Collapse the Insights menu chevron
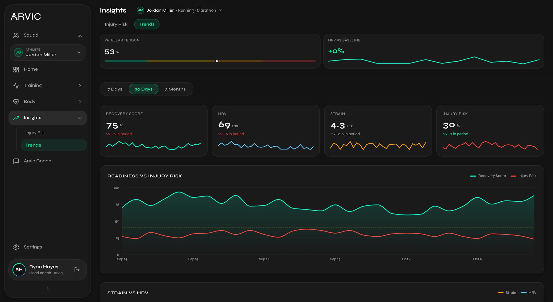Viewport: 553px width, 302px height. point(80,118)
